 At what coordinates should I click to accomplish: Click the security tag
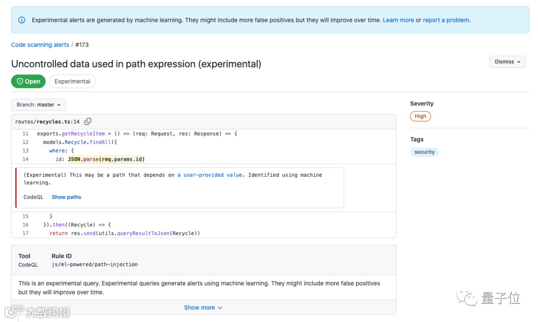pos(424,152)
